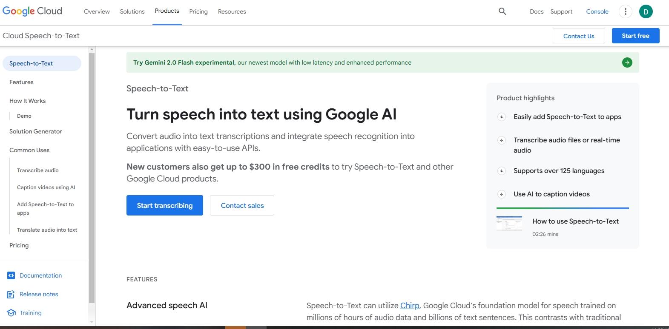Click the '02:26 mins' video duration text
This screenshot has width=669, height=329.
click(545, 234)
